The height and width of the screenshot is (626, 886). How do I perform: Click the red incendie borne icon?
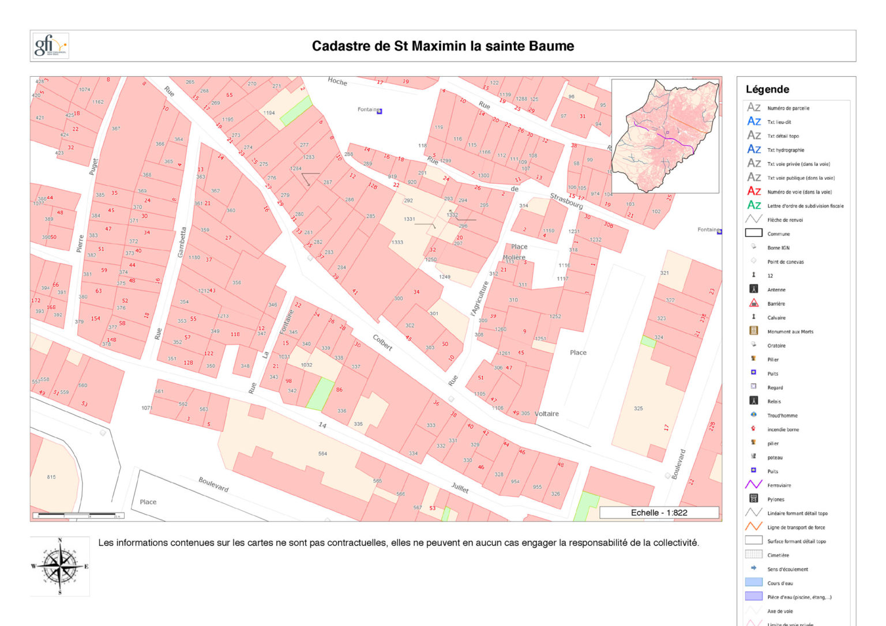(753, 429)
